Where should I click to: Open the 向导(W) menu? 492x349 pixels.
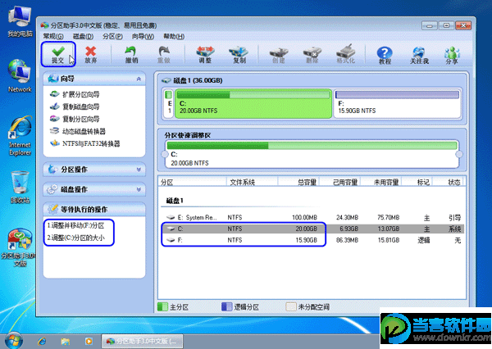143,36
